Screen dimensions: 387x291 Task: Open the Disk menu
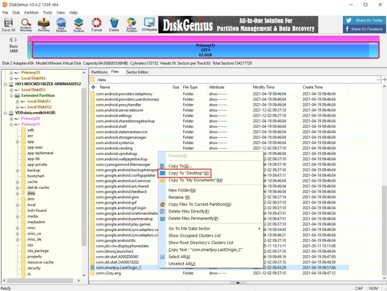tap(16, 13)
